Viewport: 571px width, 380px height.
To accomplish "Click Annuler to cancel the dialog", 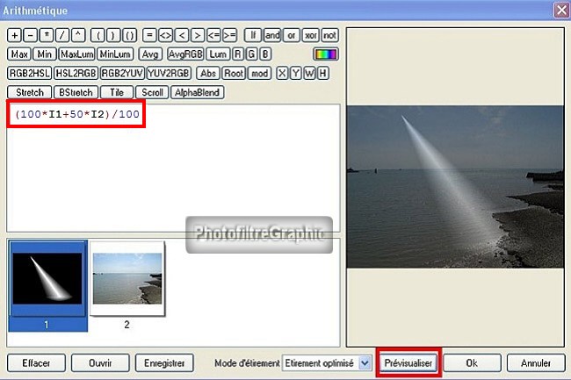I will point(536,362).
